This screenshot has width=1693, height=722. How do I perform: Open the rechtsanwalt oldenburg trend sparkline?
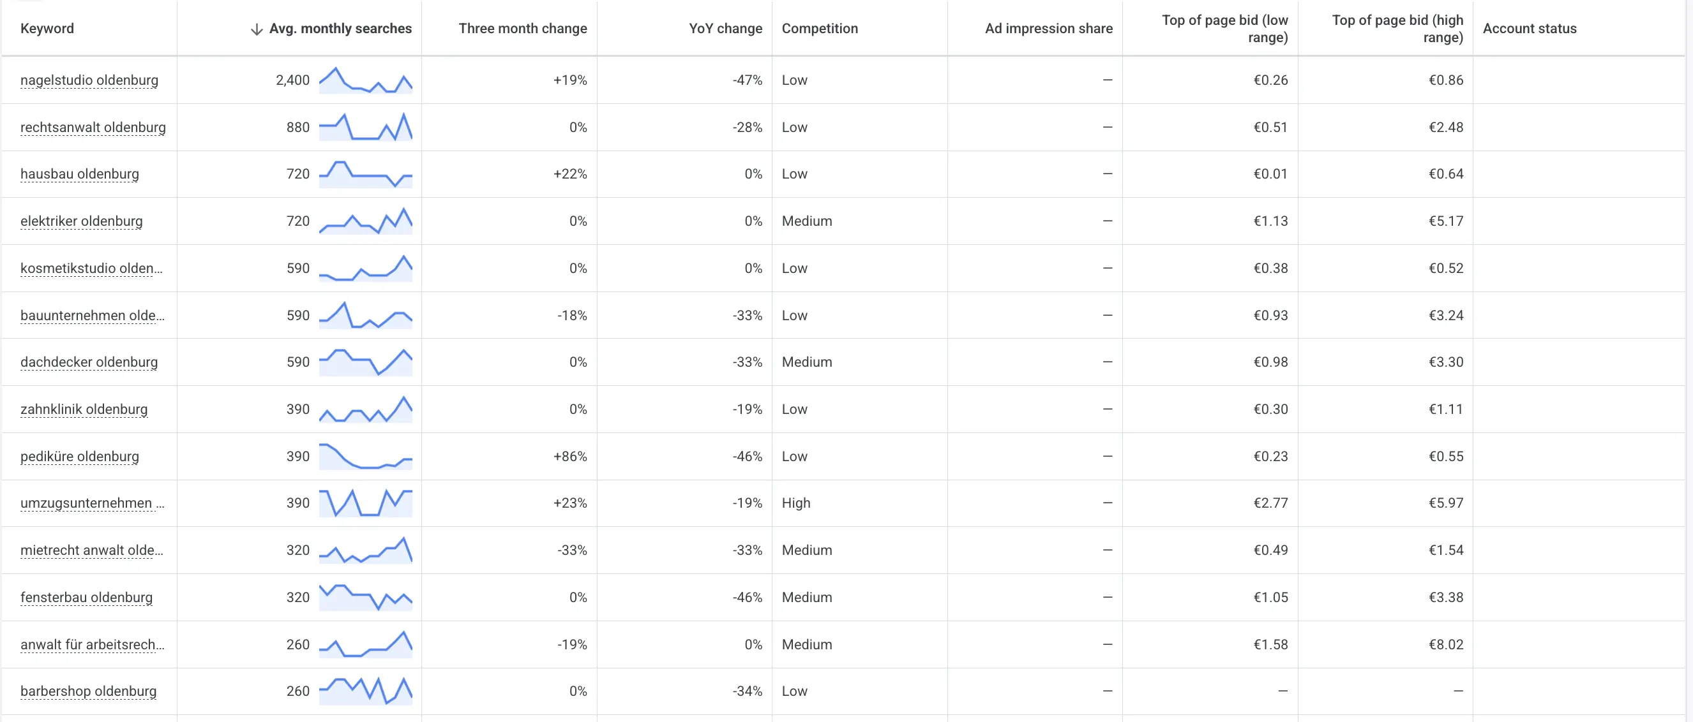tap(365, 127)
